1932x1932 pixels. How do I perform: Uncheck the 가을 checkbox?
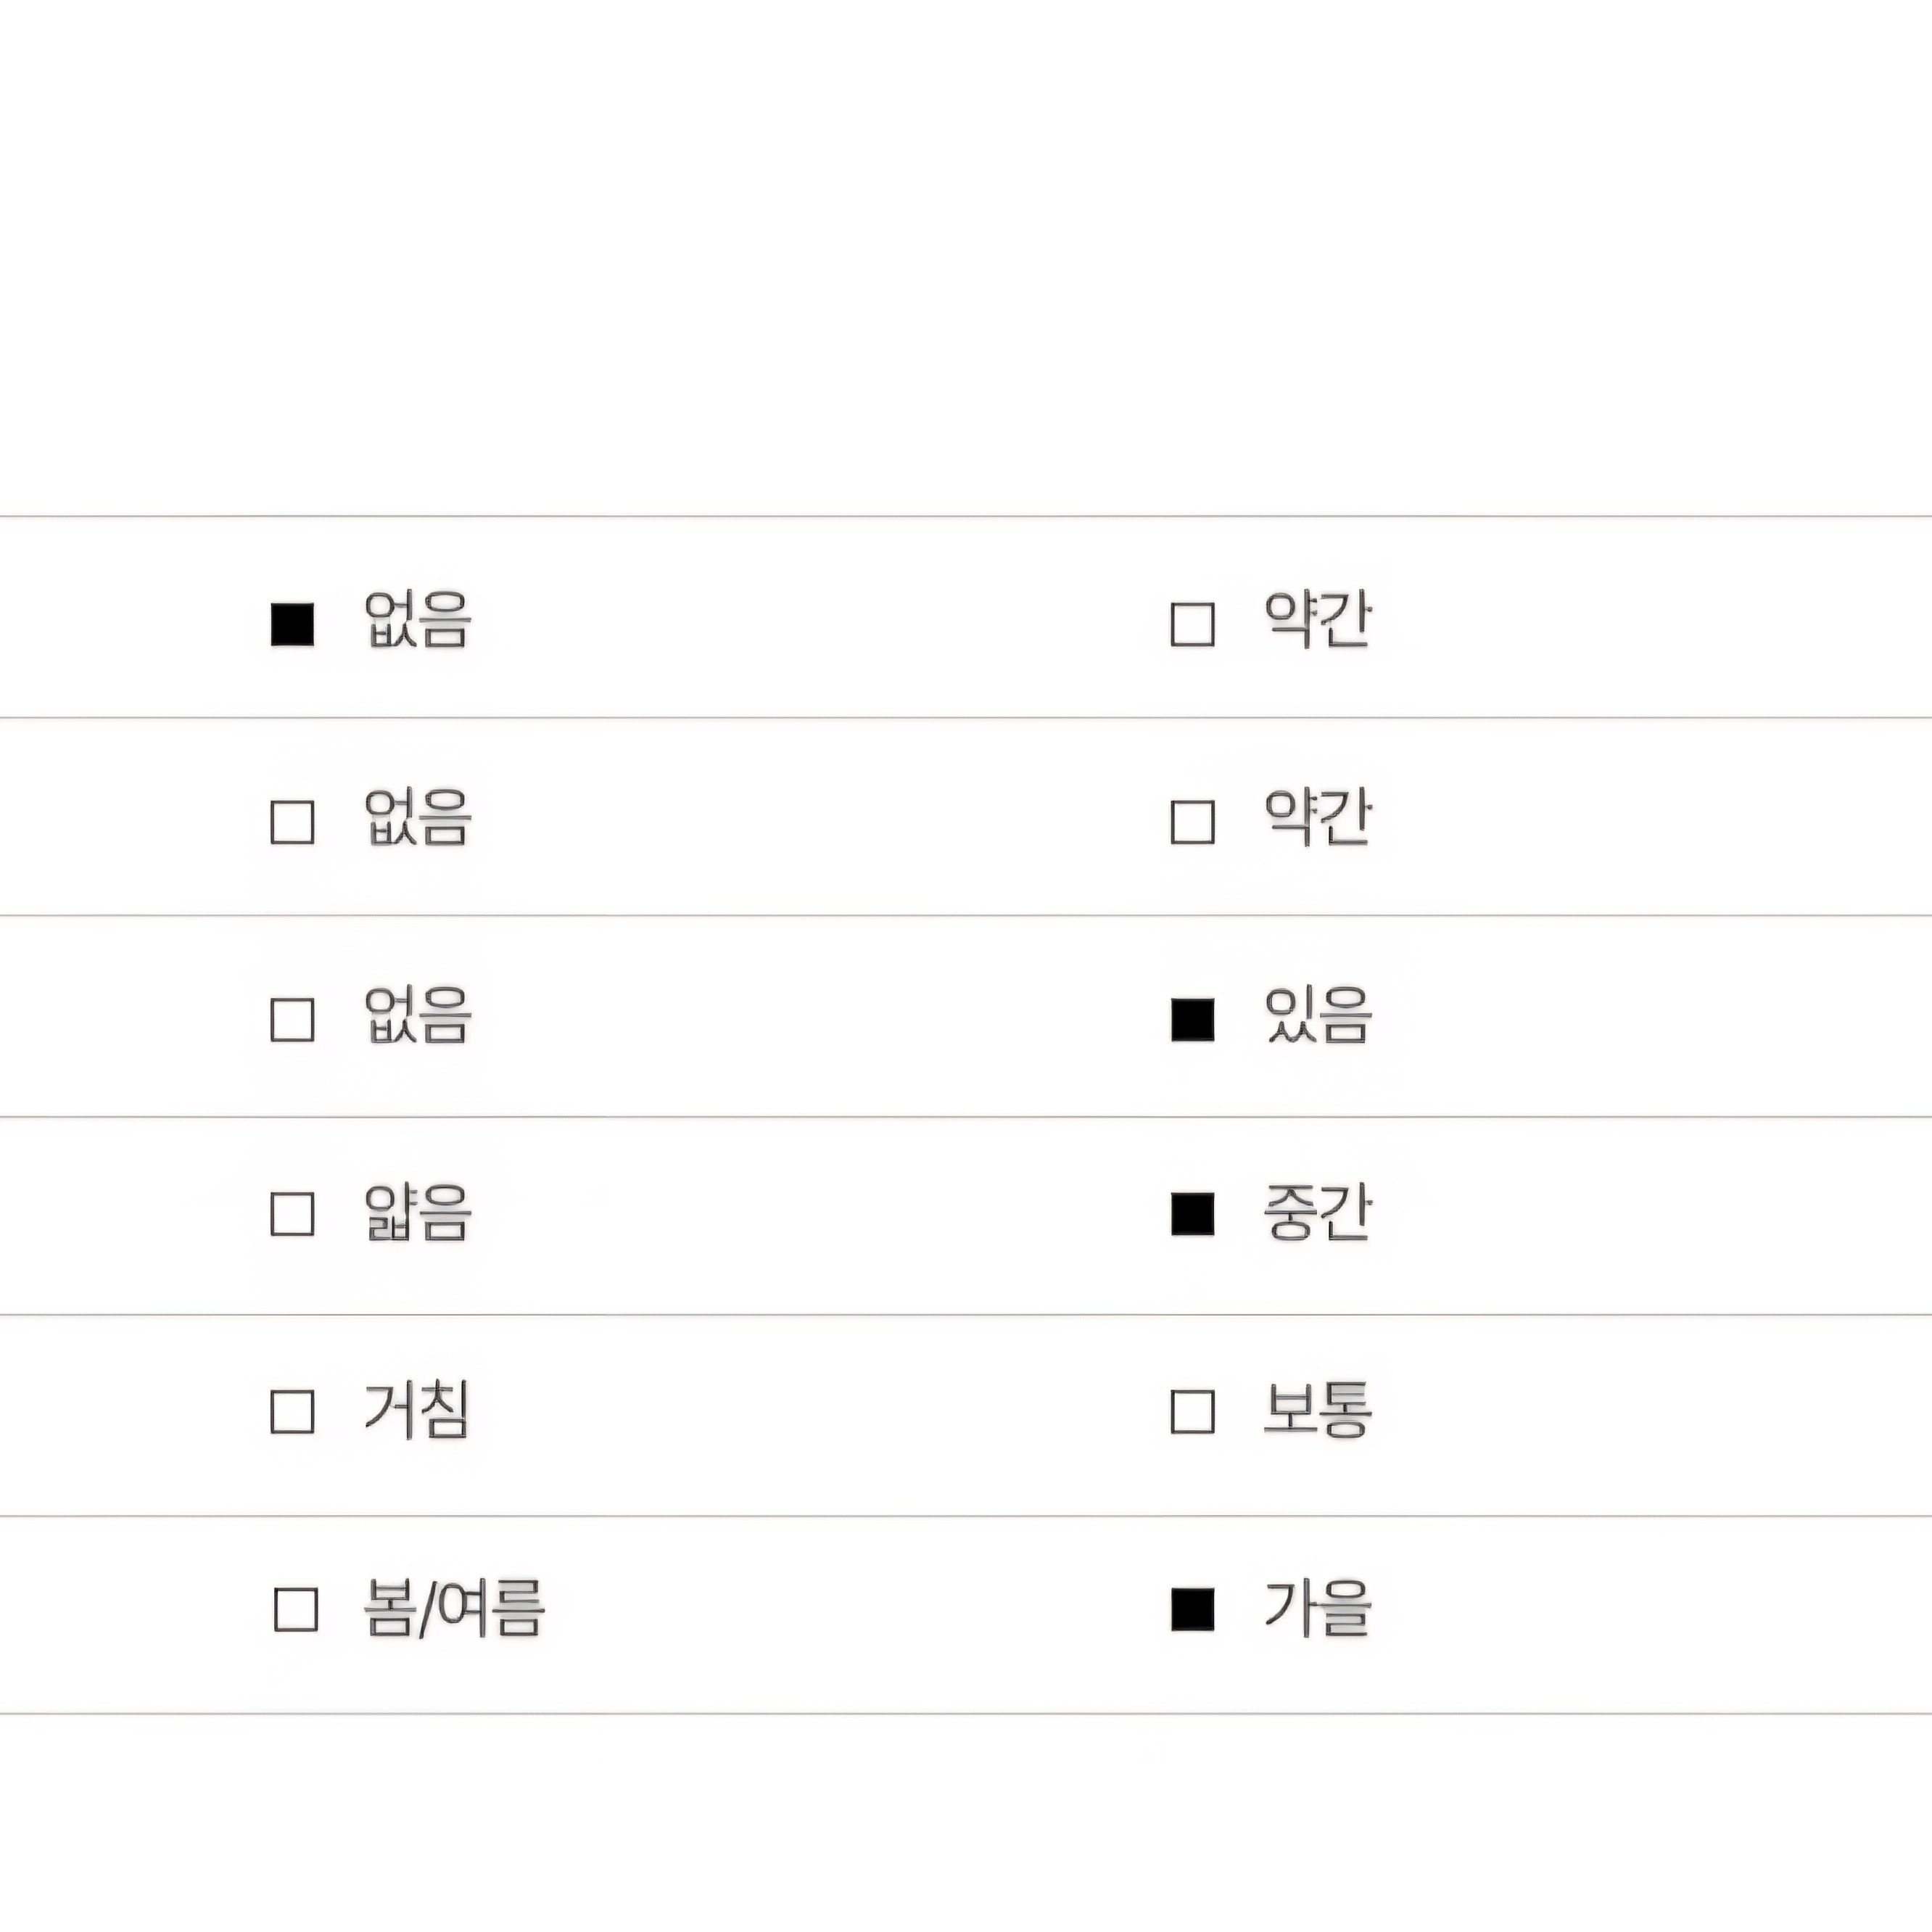point(1192,1609)
